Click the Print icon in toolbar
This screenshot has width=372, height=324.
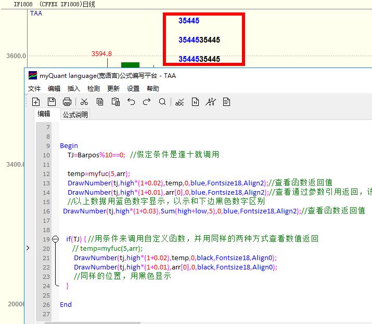tap(67, 102)
